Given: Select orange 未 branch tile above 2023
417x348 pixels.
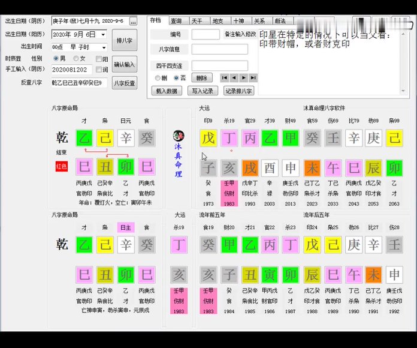Looking at the screenshot, I should [312, 168].
